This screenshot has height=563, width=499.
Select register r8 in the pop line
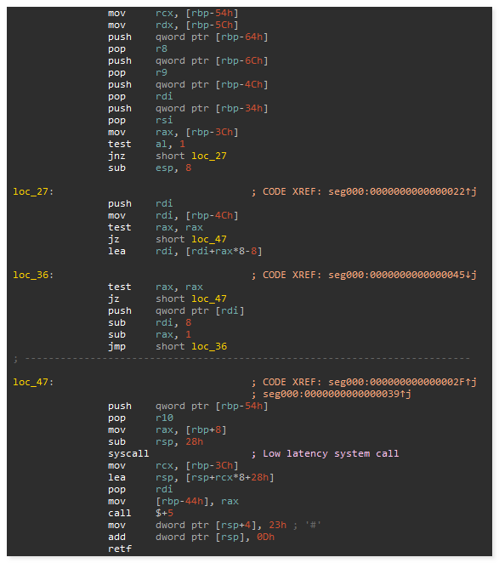click(x=162, y=48)
